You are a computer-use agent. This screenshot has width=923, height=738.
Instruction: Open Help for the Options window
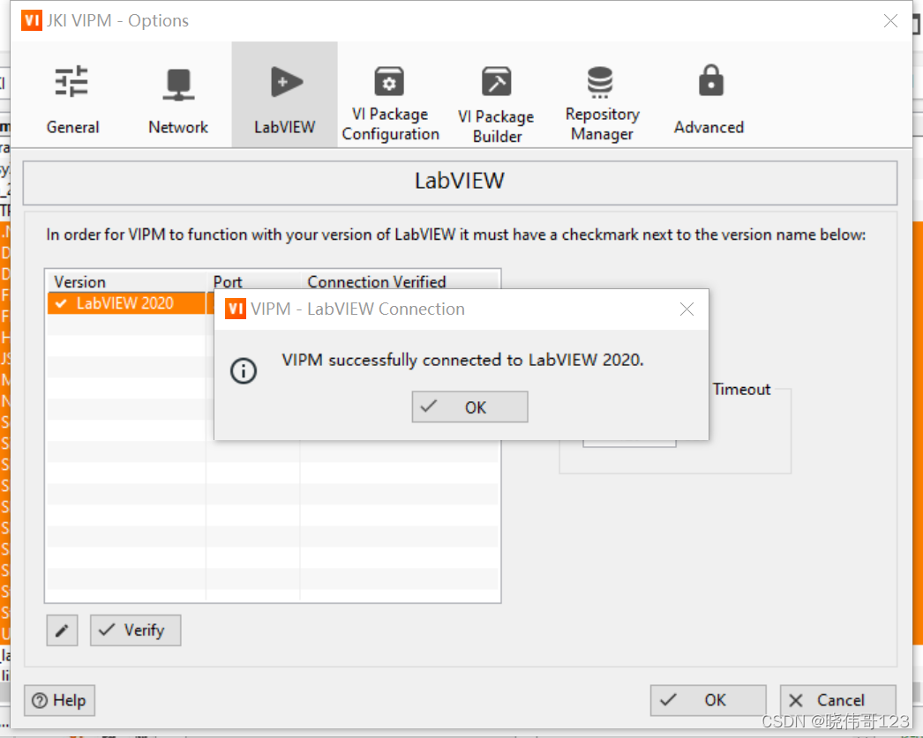pos(59,700)
